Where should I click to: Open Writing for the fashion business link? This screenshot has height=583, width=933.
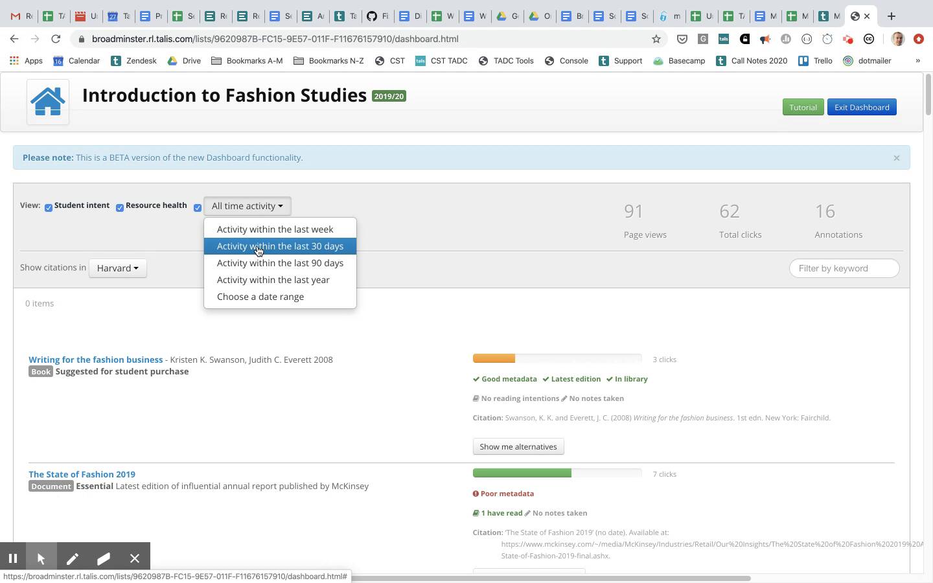pos(95,360)
